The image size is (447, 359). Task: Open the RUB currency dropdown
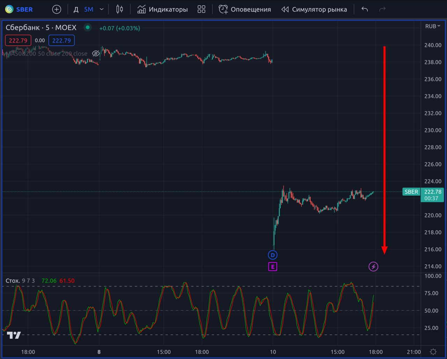pyautogui.click(x=433, y=26)
